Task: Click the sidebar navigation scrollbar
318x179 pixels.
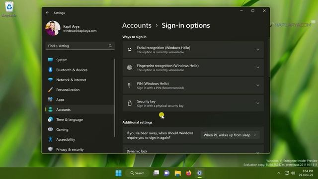Action: [x=115, y=98]
